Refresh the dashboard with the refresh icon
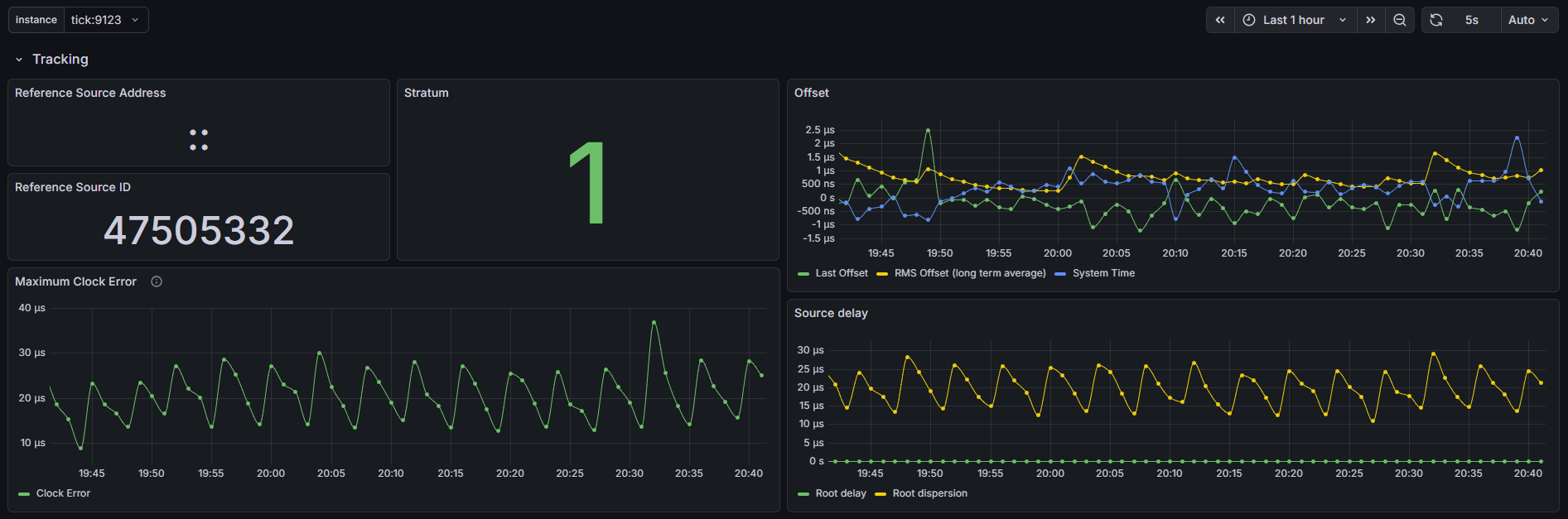The height and width of the screenshot is (519, 1568). pos(1436,20)
